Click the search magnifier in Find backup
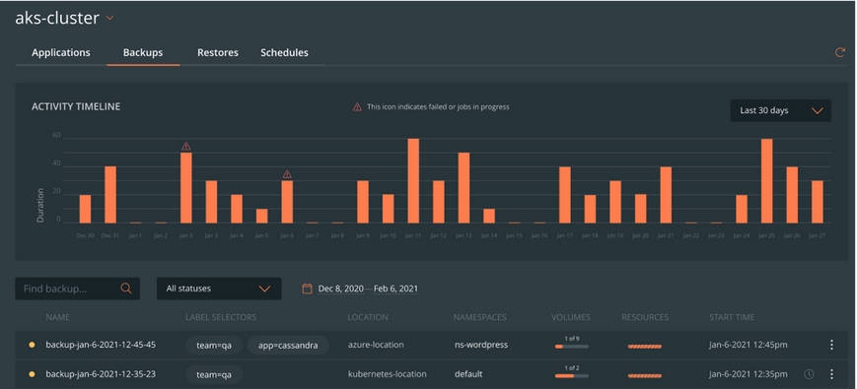This screenshot has width=857, height=389. click(126, 289)
